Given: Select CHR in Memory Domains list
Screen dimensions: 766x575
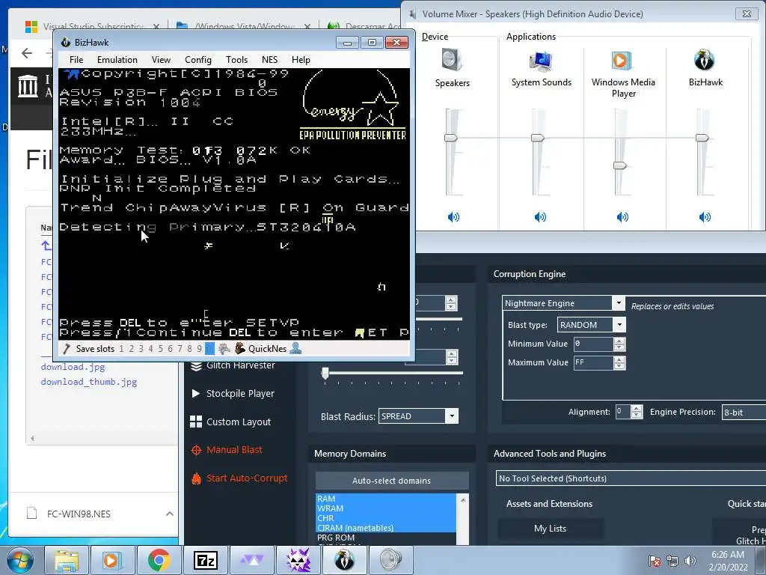Looking at the screenshot, I should 386,518.
